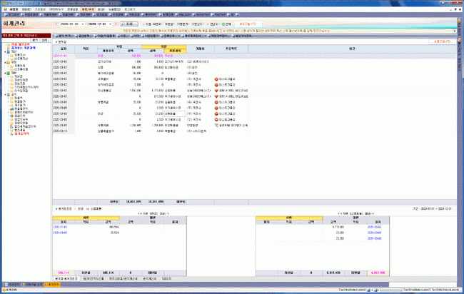Click the blue arrow icon beside 총계정원장 heading
This screenshot has height=294, width=464.
tap(56, 209)
